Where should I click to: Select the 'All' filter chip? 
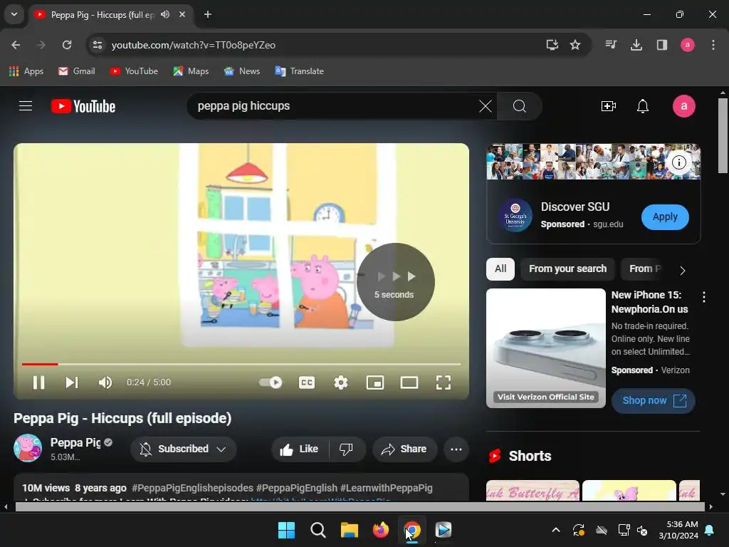500,269
